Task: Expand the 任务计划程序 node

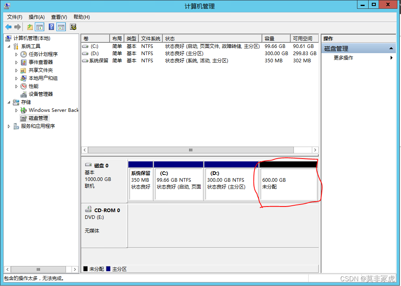Action: click(x=16, y=54)
